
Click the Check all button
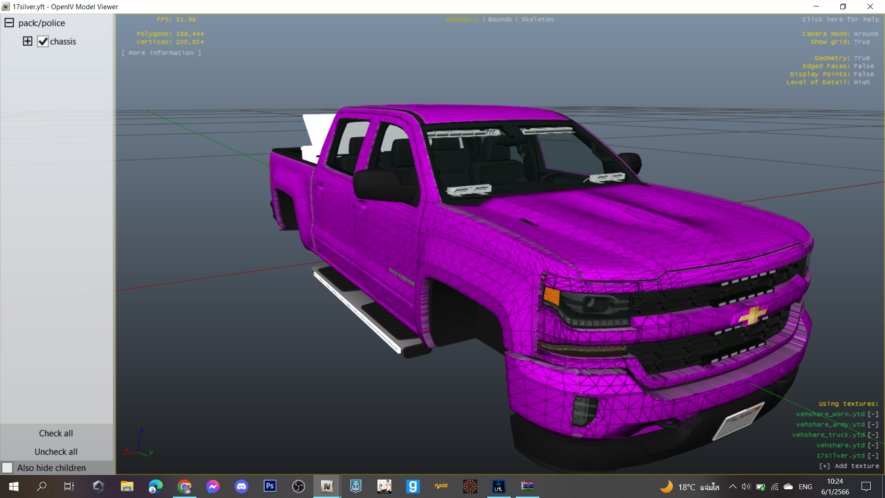pos(56,433)
